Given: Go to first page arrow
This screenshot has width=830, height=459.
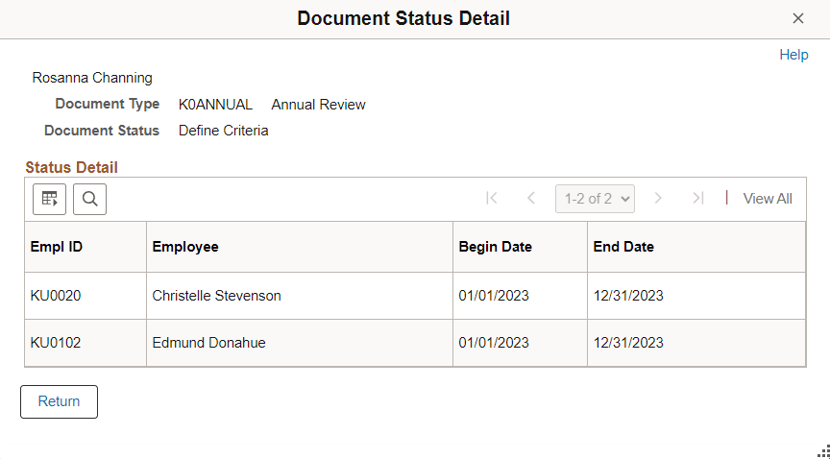Looking at the screenshot, I should point(492,199).
